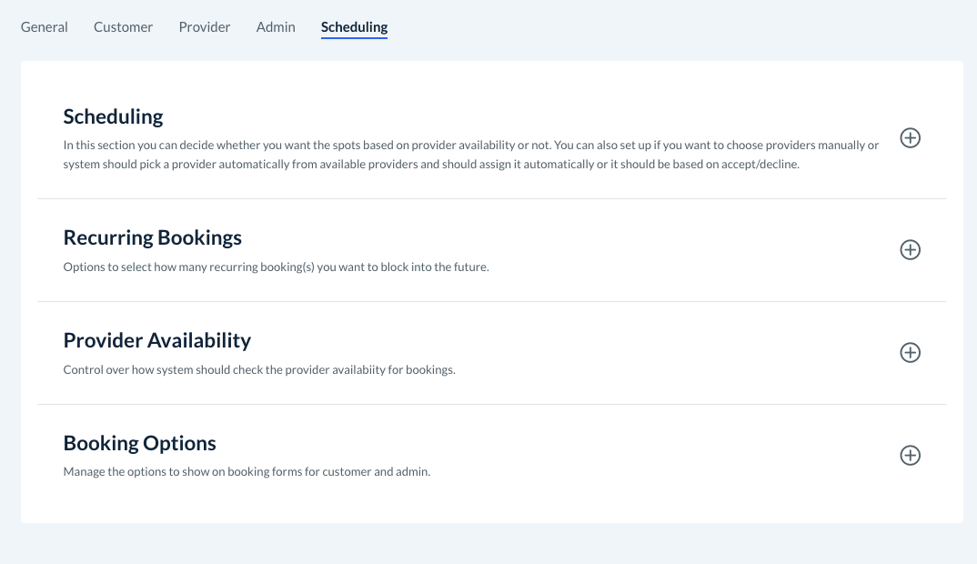Click the Provider Availability plus icon

[910, 352]
